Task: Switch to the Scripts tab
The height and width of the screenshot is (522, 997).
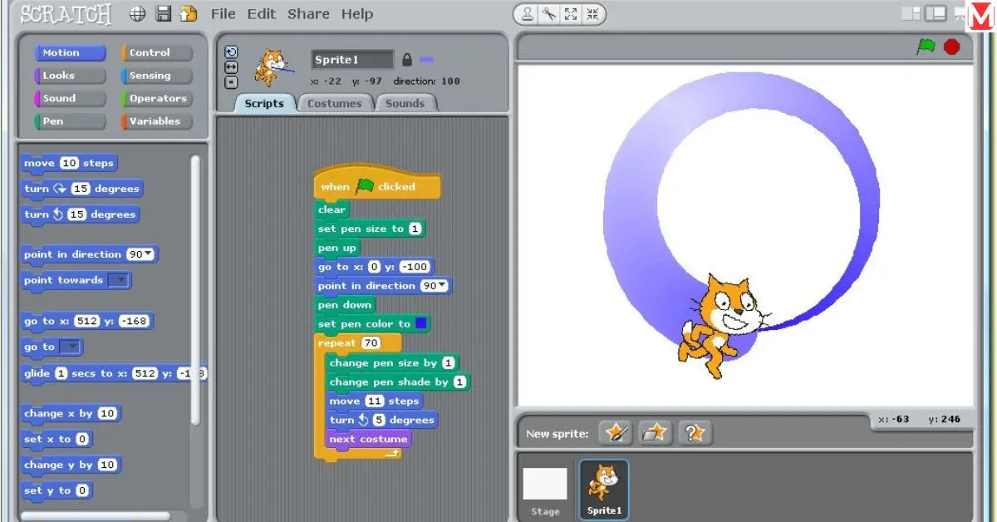Action: pyautogui.click(x=264, y=104)
